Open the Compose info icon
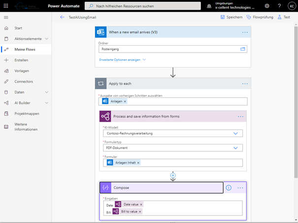Screen dimensions: 298x223 click(229, 188)
